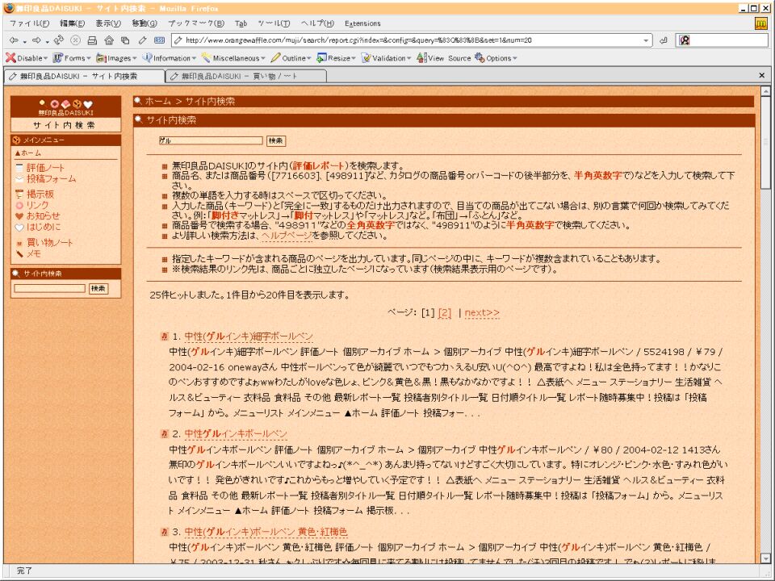This screenshot has width=775, height=581.
Task: Follow the next>> pagination link
Action: coord(482,312)
